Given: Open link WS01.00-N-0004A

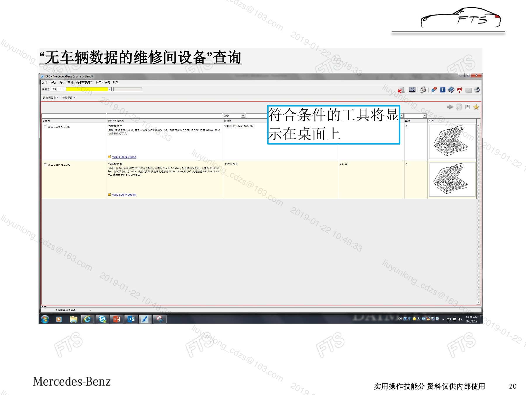Looking at the screenshot, I should point(124,157).
